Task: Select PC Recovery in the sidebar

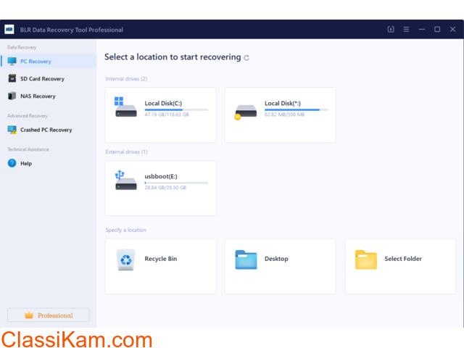Action: point(49,61)
